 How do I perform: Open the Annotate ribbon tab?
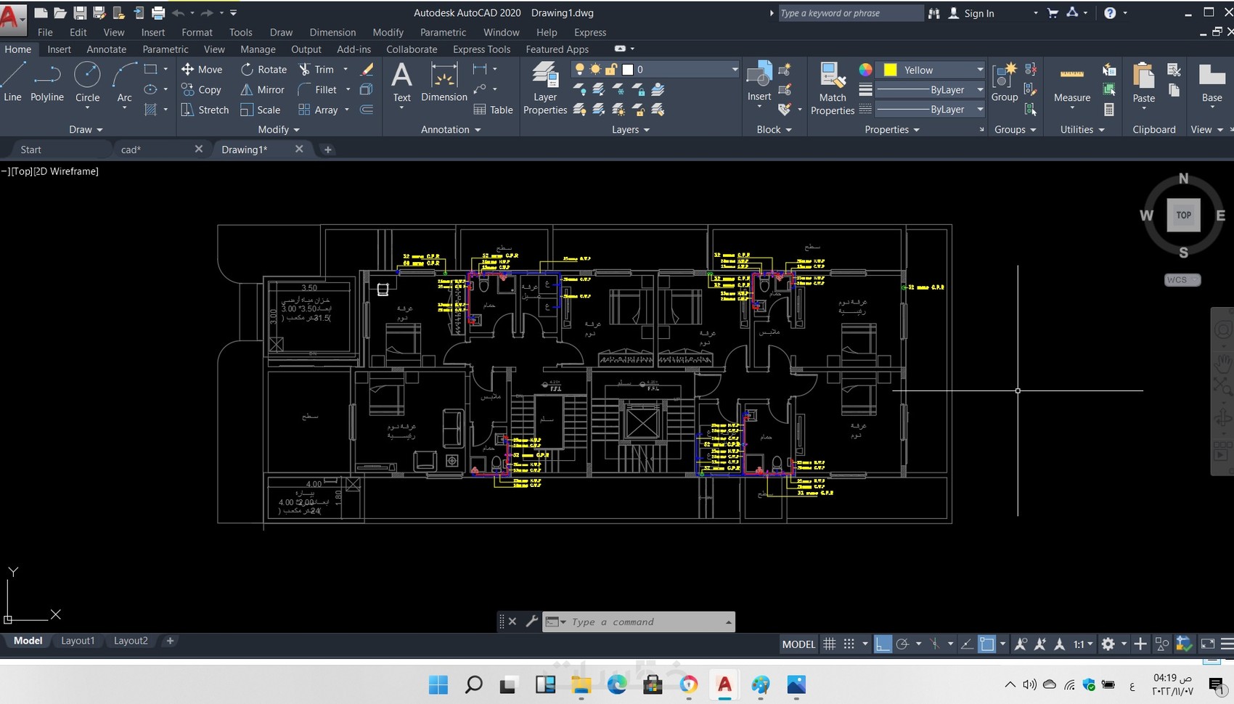click(x=106, y=49)
